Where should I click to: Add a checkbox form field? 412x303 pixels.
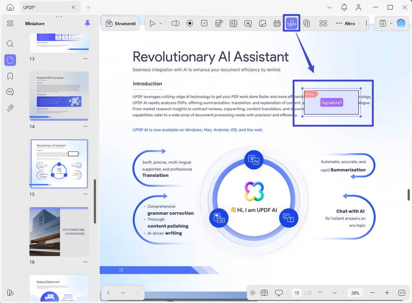click(x=204, y=23)
